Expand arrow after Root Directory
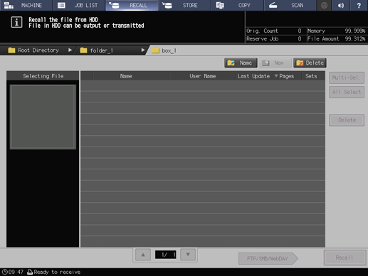 [70, 50]
